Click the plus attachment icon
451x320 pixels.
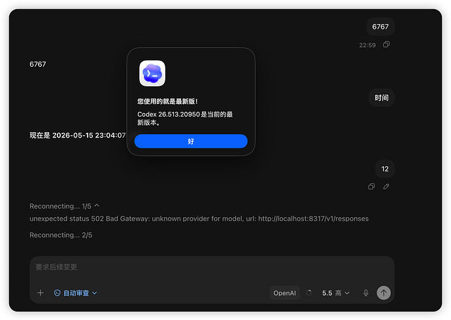[41, 293]
